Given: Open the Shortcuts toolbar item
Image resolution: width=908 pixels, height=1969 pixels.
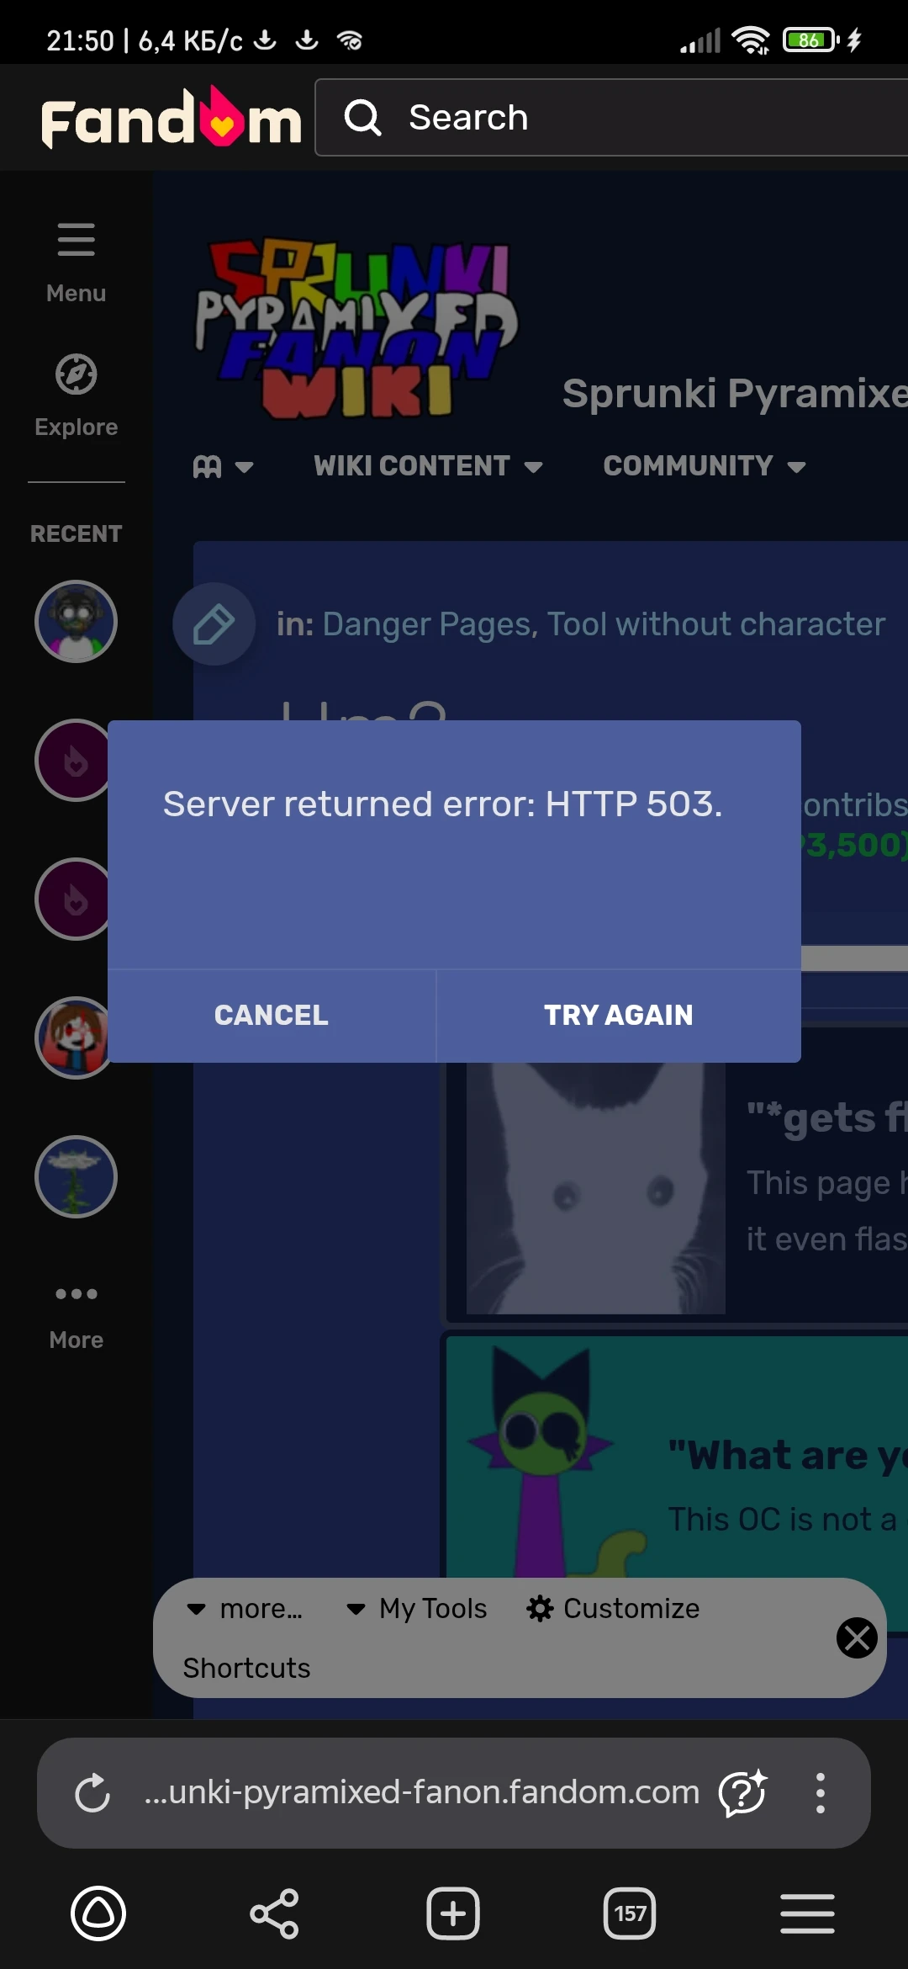Looking at the screenshot, I should click(247, 1668).
